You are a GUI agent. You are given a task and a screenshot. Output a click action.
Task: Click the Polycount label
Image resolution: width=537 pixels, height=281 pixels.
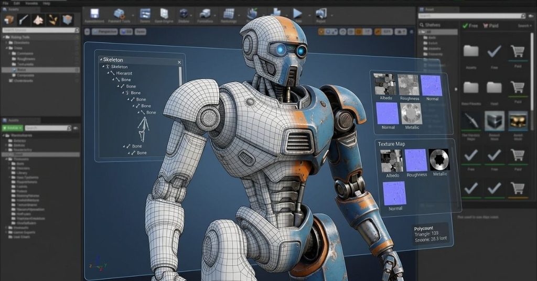click(x=424, y=228)
